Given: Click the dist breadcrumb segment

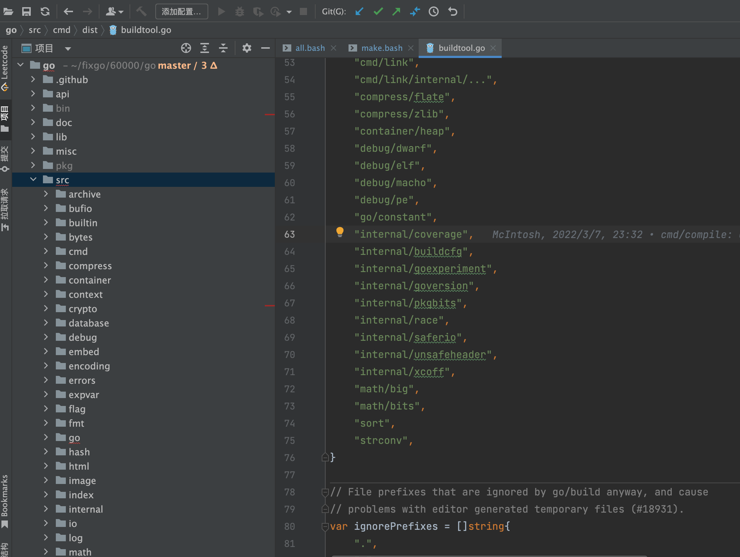Looking at the screenshot, I should (89, 30).
